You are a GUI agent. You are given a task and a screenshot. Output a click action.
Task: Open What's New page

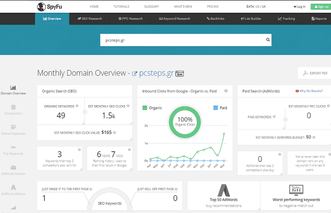(x=183, y=7)
